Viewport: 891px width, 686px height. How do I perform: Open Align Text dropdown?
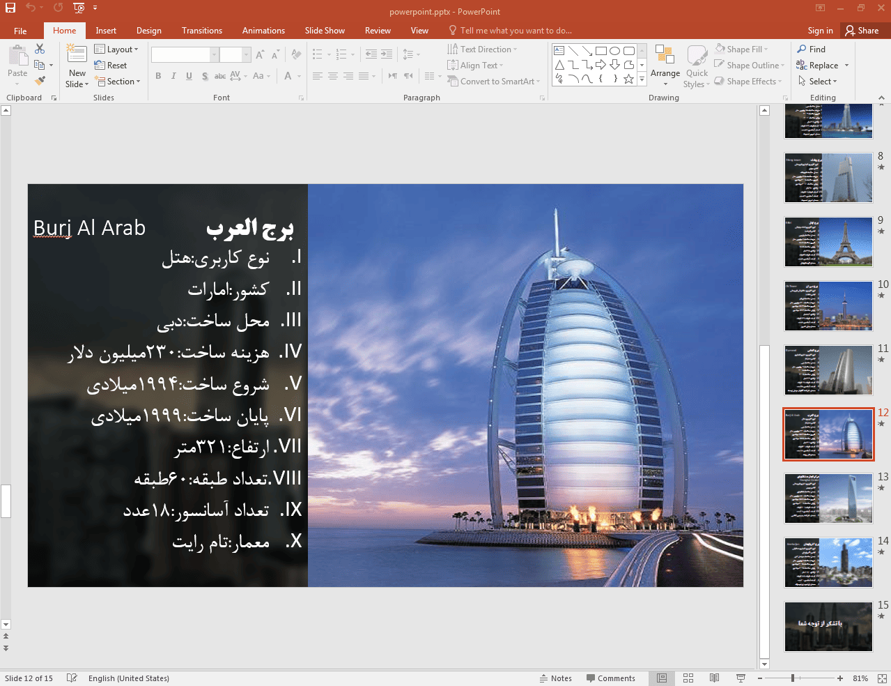(x=475, y=66)
